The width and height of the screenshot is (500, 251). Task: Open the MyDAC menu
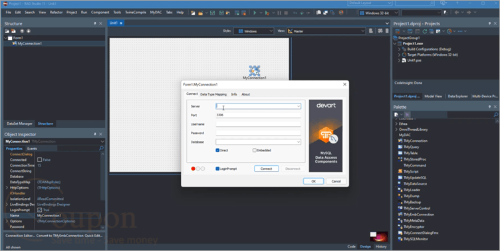pyautogui.click(x=156, y=13)
